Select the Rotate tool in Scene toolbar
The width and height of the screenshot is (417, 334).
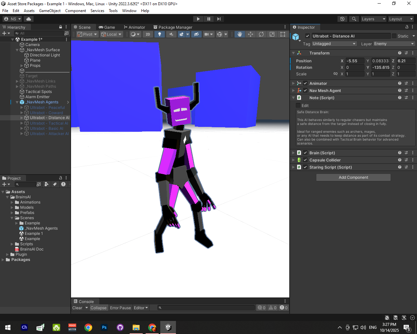(261, 34)
